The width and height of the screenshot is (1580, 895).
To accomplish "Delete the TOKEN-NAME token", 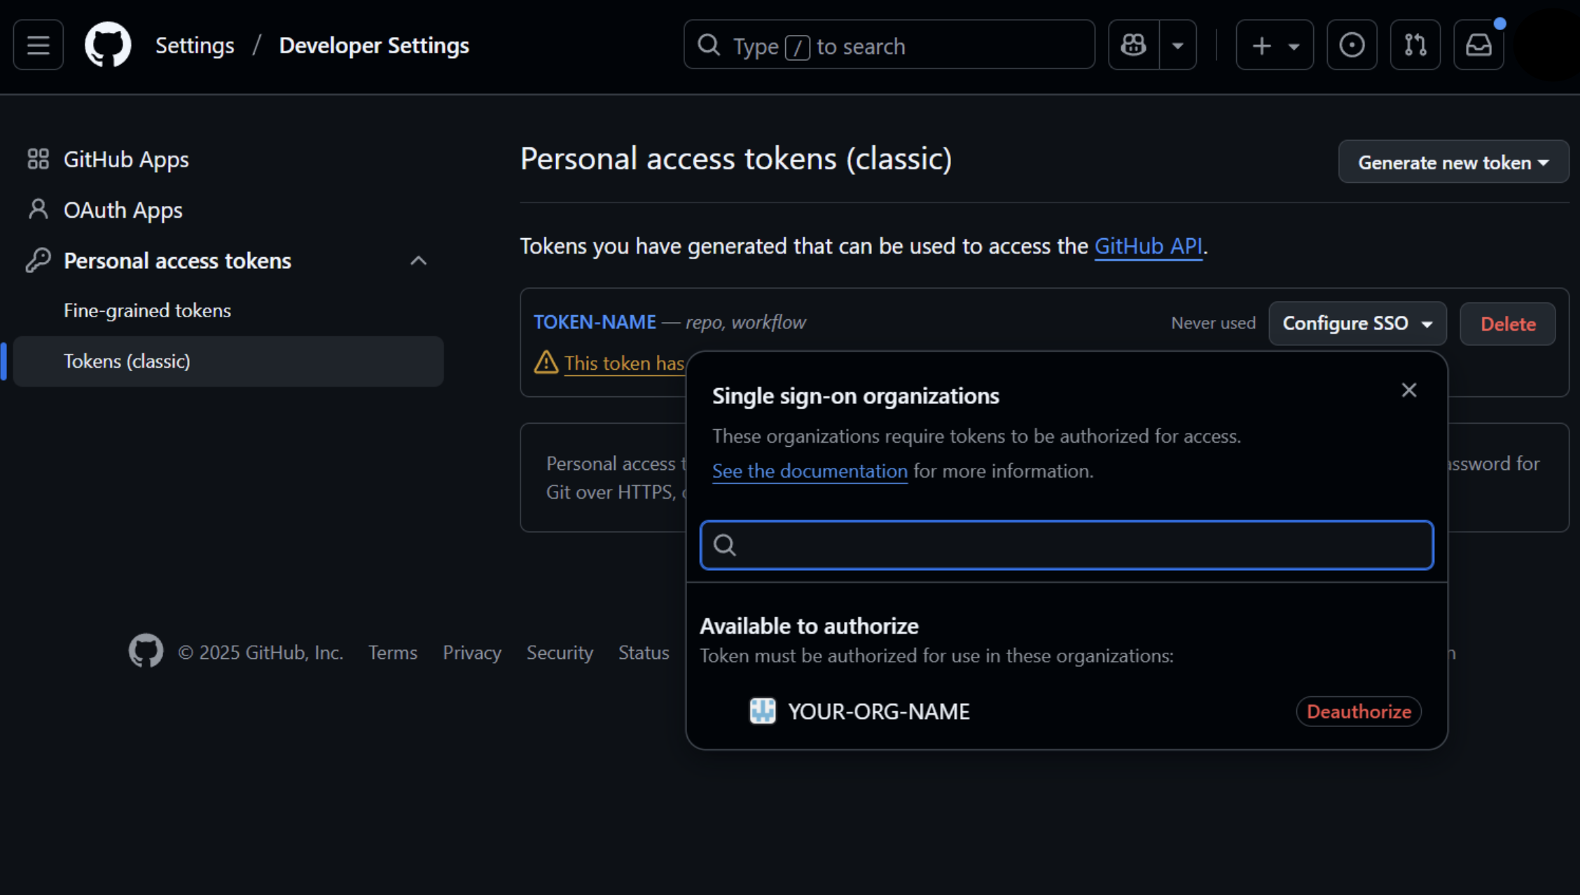I will pos(1507,324).
